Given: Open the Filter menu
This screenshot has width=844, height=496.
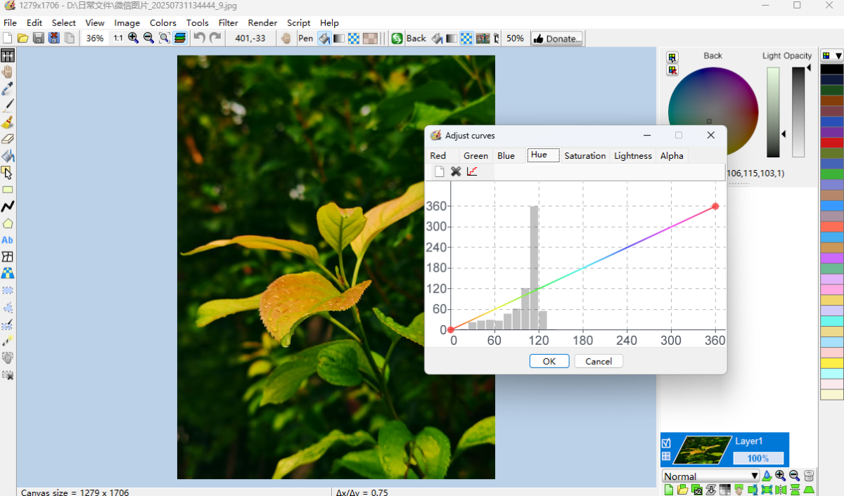Looking at the screenshot, I should (x=228, y=22).
